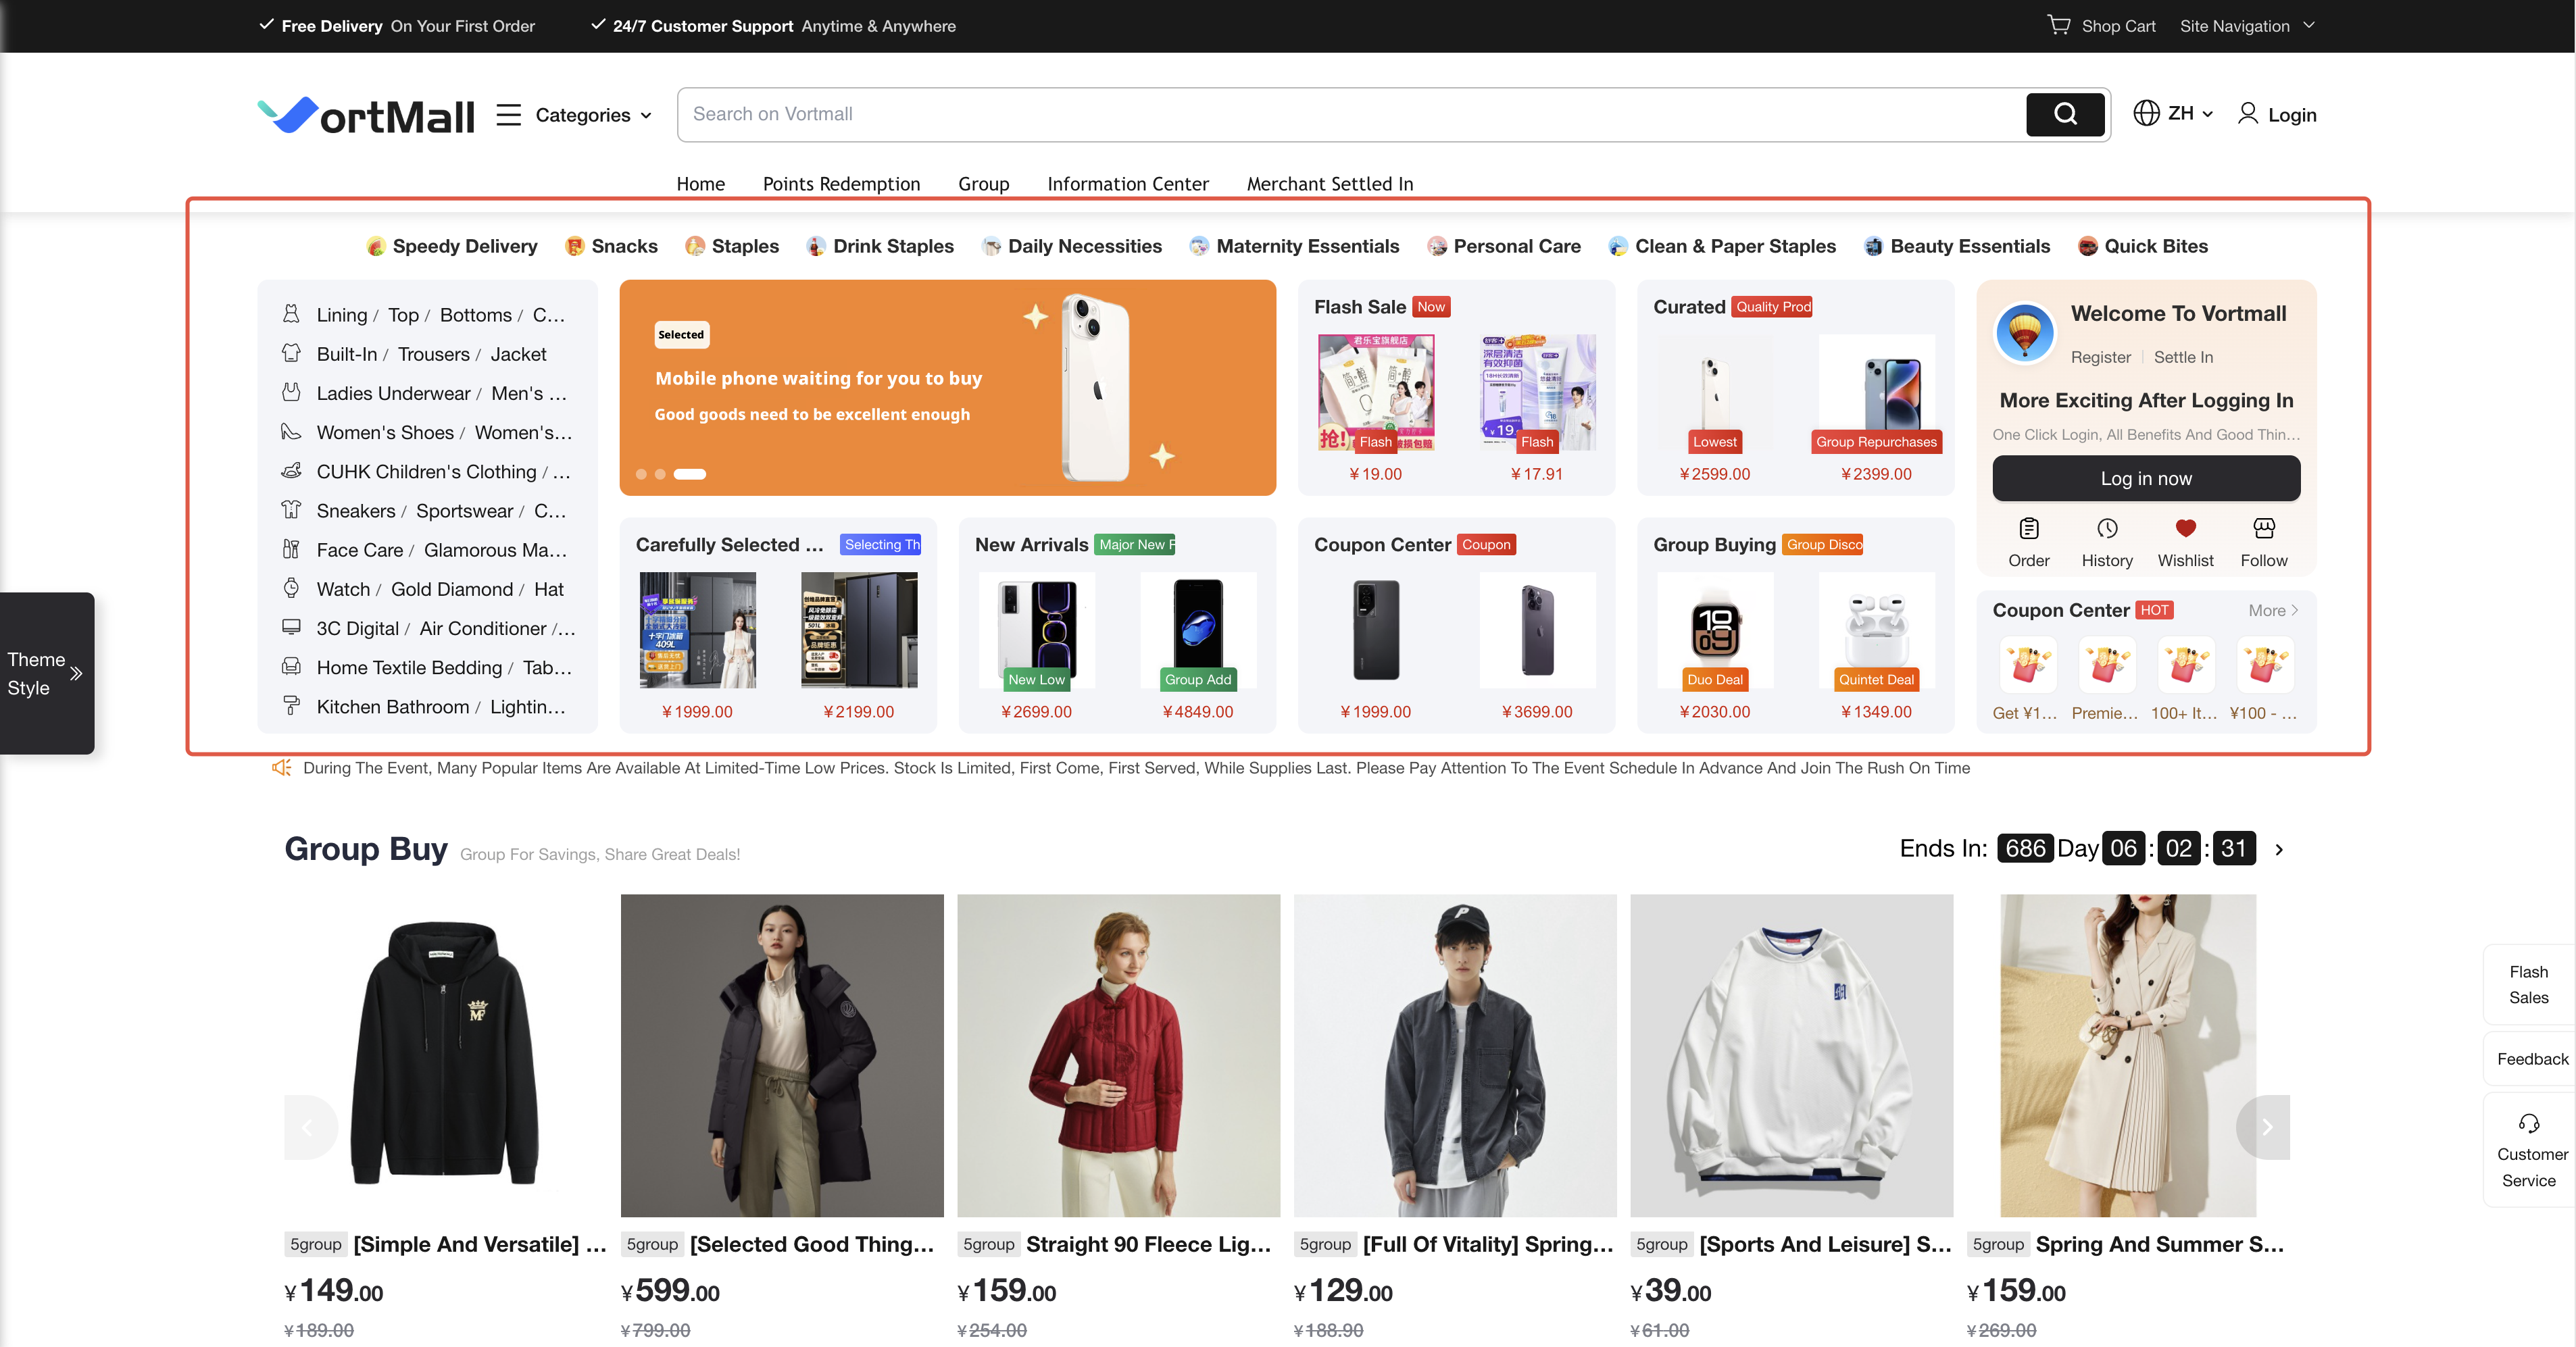Image resolution: width=2576 pixels, height=1347 pixels.
Task: Click the hamburger Categories menu icon
Action: tap(508, 115)
